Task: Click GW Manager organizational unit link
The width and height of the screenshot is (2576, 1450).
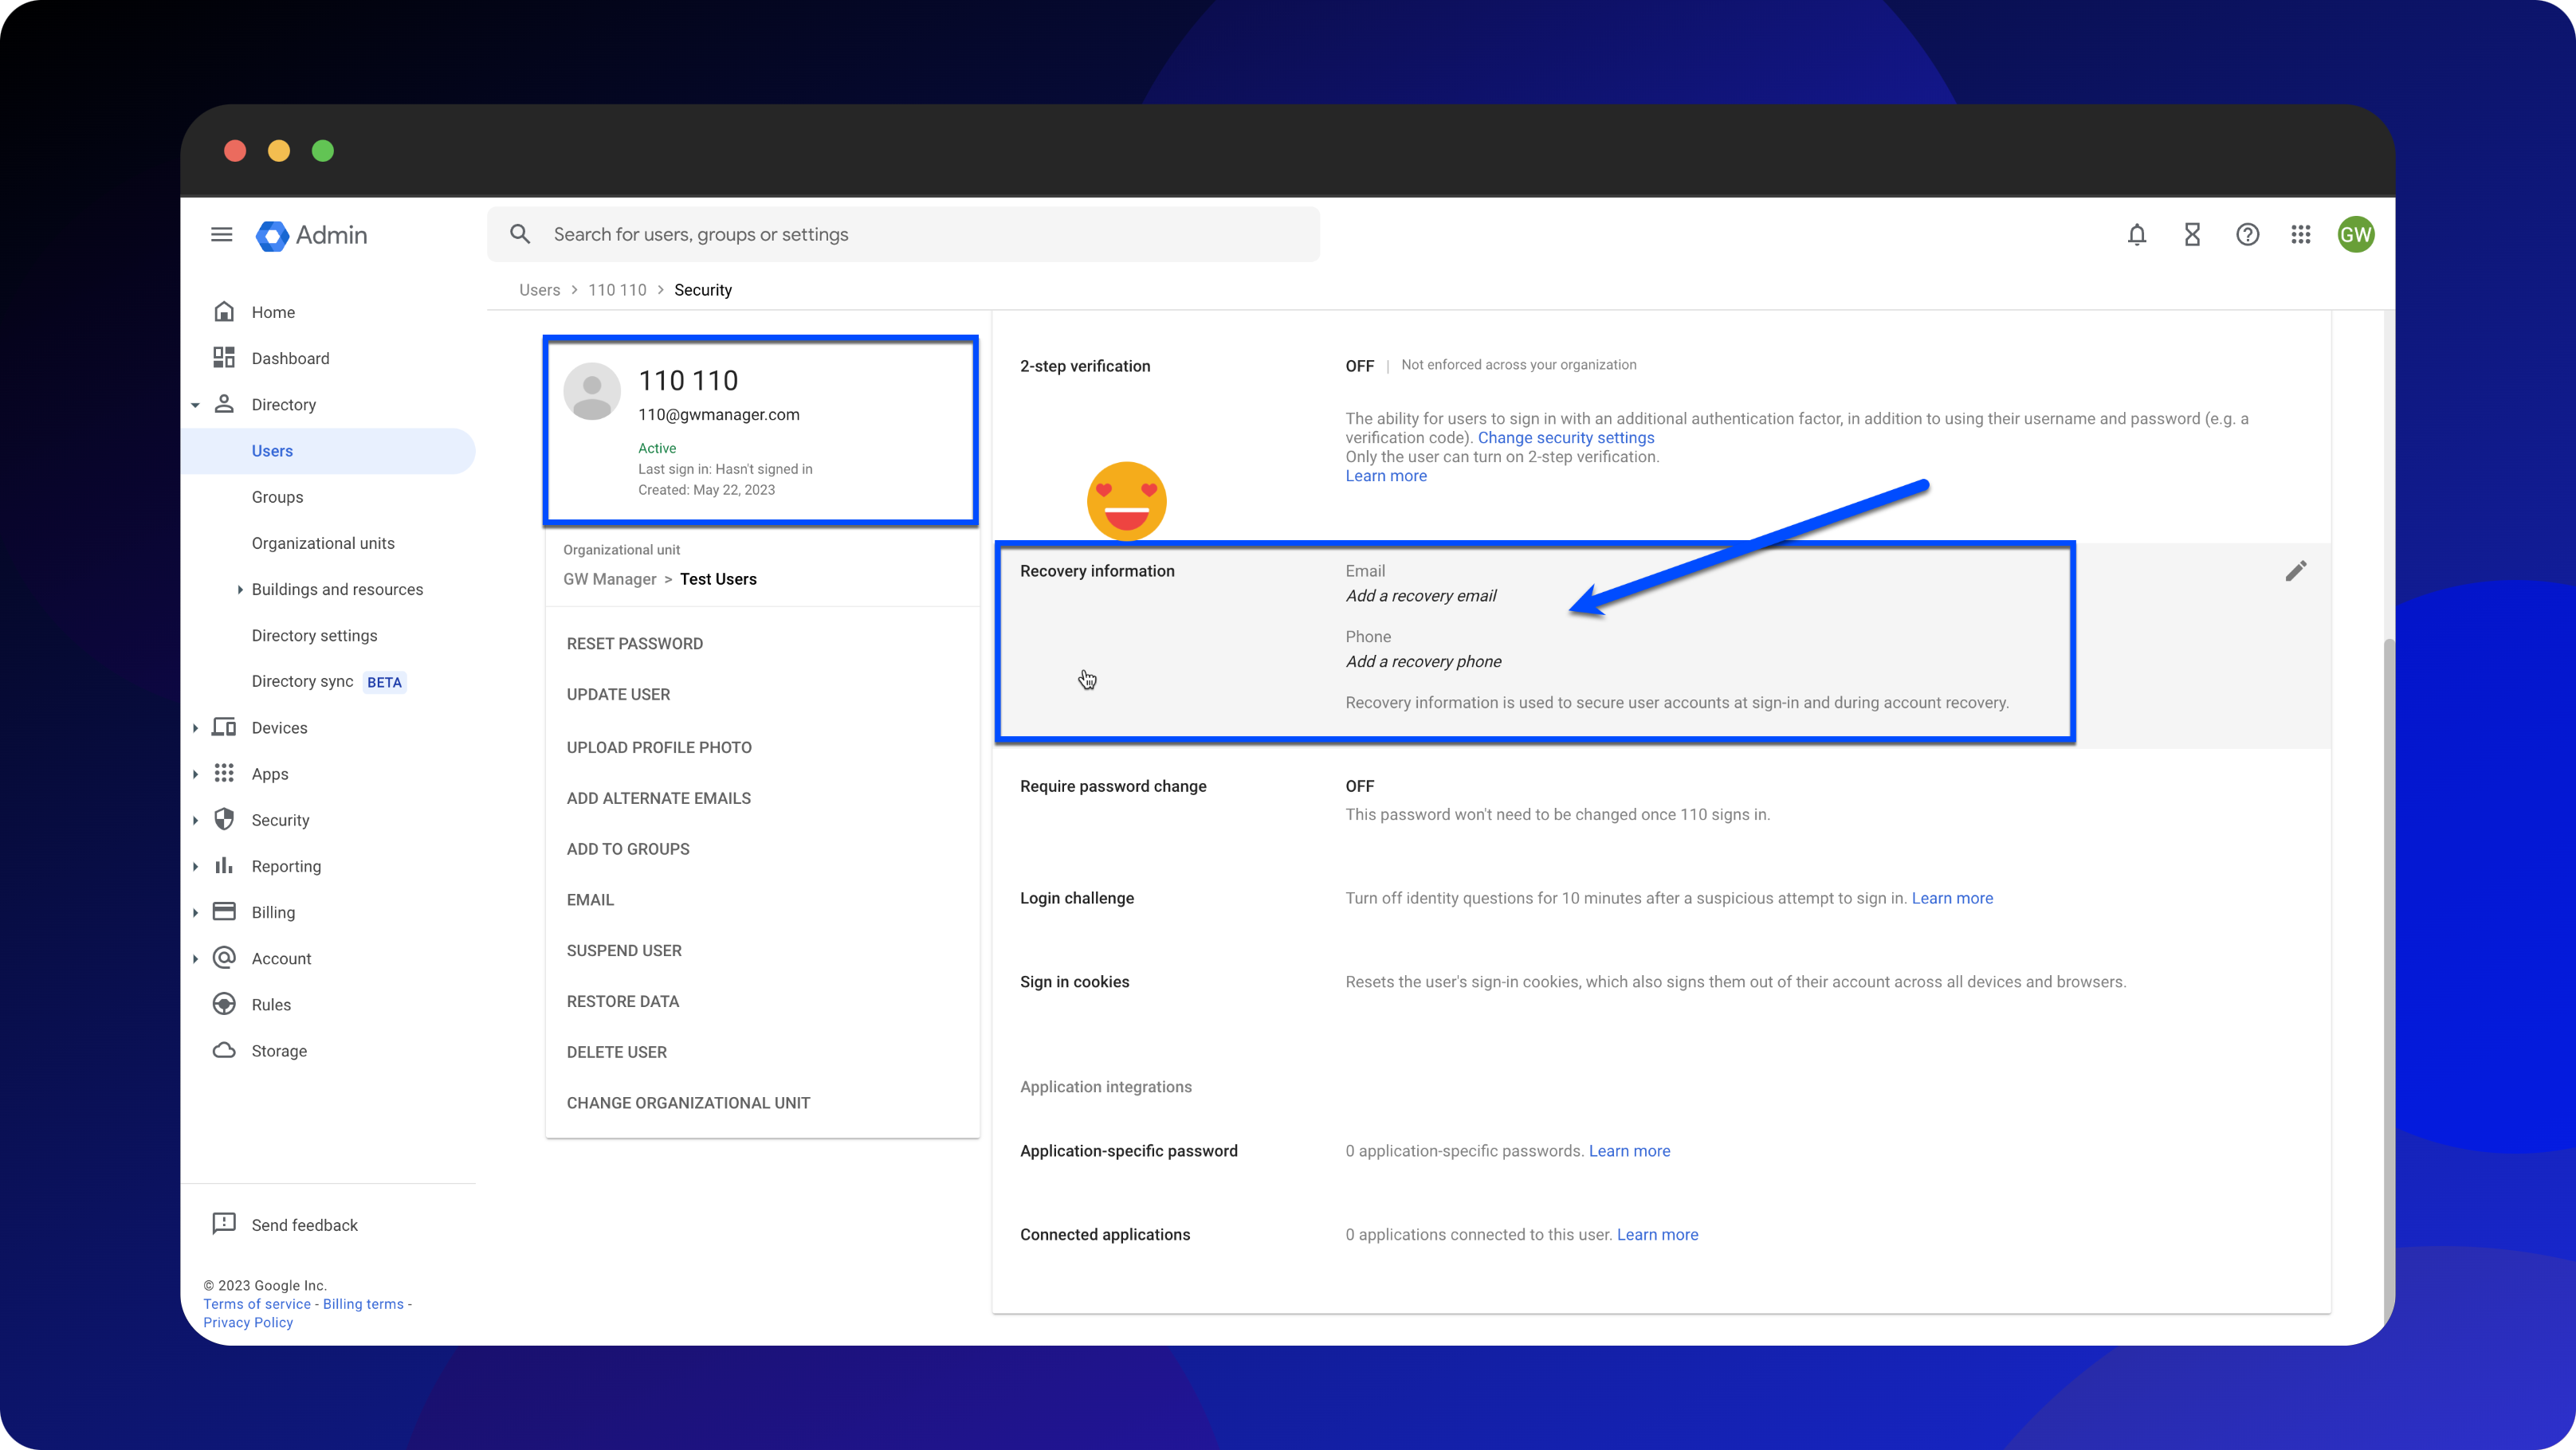Action: pos(609,579)
